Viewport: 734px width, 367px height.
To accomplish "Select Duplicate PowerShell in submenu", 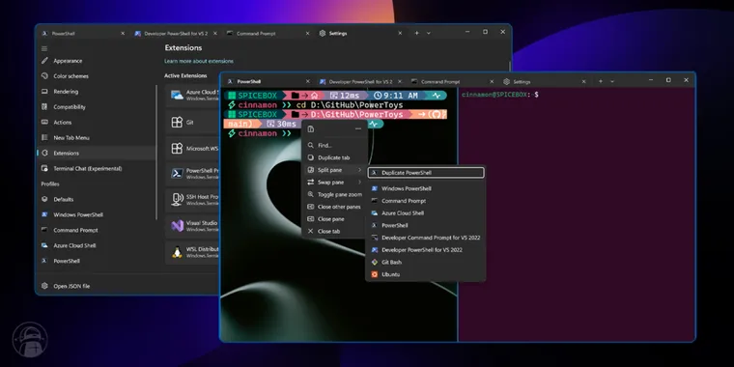I will pos(426,173).
